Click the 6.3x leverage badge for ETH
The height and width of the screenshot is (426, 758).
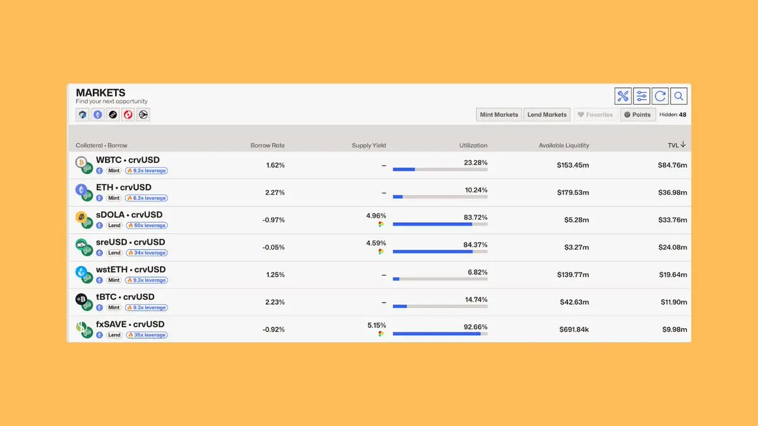coord(146,198)
